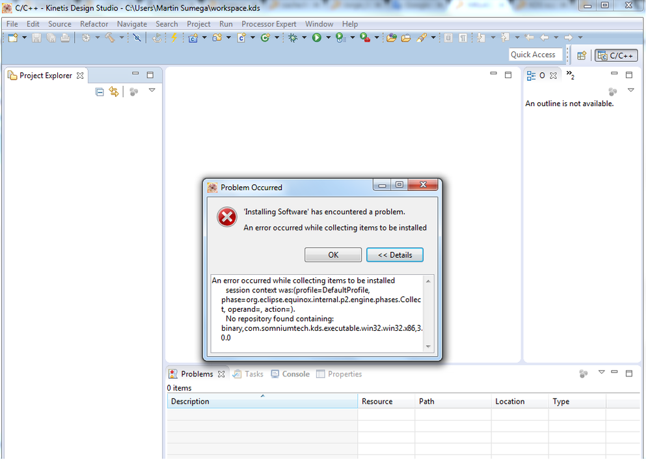The width and height of the screenshot is (650, 472).
Task: Click the Open Perspective icon
Action: point(582,55)
